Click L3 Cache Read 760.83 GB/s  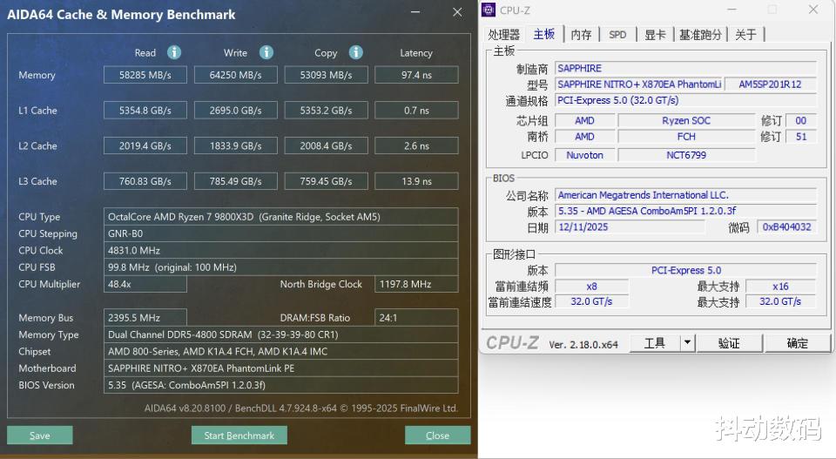pyautogui.click(x=145, y=181)
